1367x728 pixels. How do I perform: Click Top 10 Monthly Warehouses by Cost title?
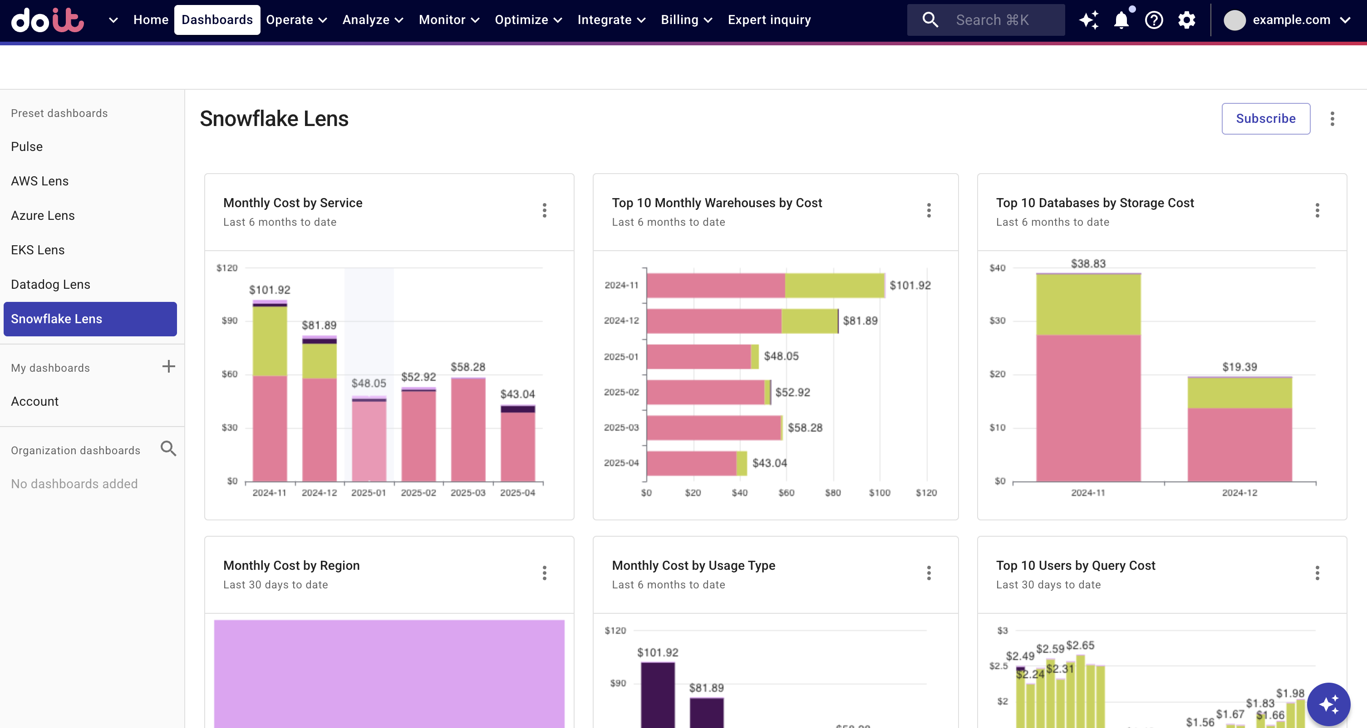[x=716, y=203]
